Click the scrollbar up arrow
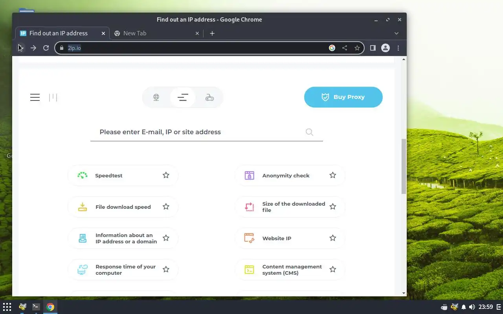 tap(404, 59)
